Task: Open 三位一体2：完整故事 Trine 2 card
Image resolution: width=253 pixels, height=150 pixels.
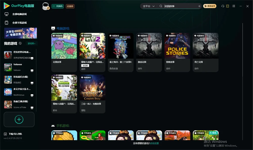Action: coord(92,94)
